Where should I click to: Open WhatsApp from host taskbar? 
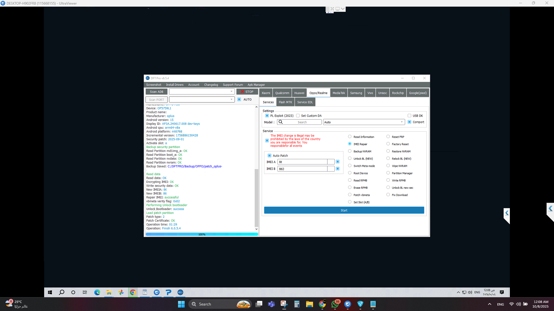[x=335, y=304]
